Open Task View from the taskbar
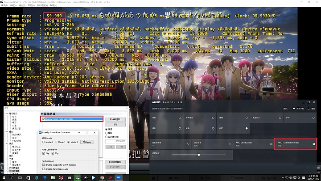 [20, 178]
